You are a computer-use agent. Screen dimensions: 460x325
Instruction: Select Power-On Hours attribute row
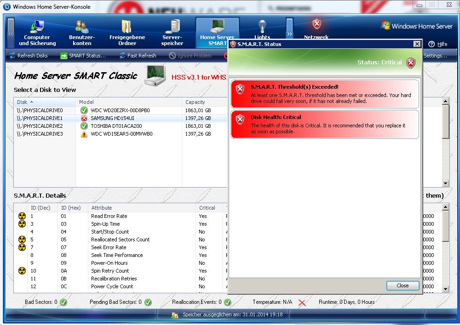[121, 263]
